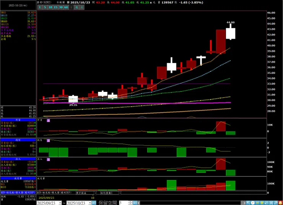This screenshot has width=283, height=205.
Task: Click the SMA20 legend entry
Action: pos(18,18)
